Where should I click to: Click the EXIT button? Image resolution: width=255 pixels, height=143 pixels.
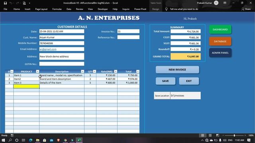pyautogui.click(x=189, y=81)
